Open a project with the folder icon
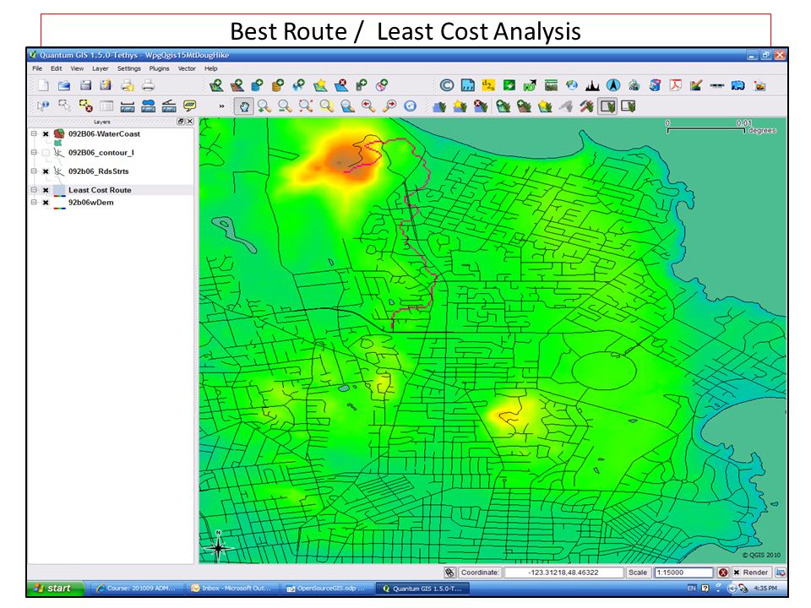 click(64, 85)
